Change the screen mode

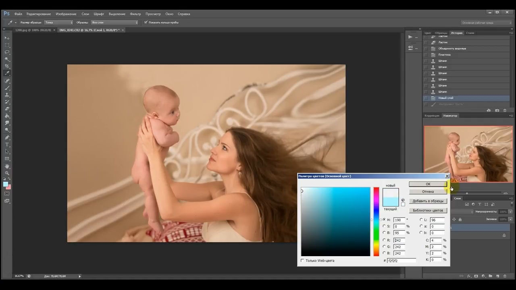(7, 201)
